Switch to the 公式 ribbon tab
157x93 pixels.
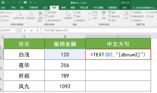pyautogui.click(x=45, y=8)
